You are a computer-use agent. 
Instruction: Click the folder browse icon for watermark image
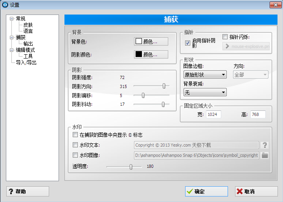coord(265,155)
